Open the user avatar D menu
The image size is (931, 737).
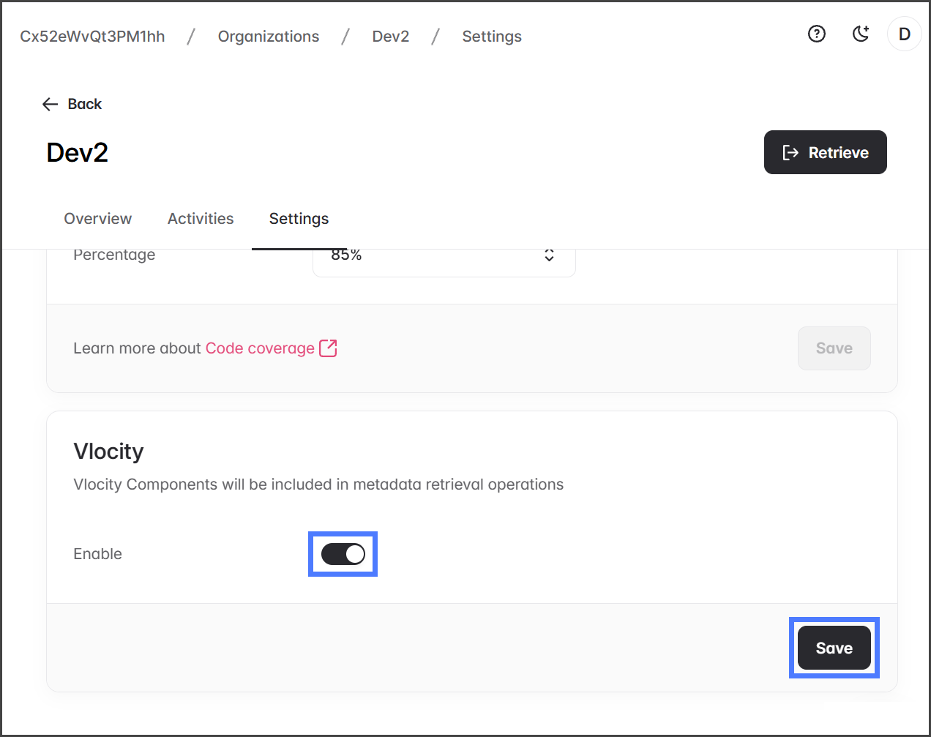[904, 34]
